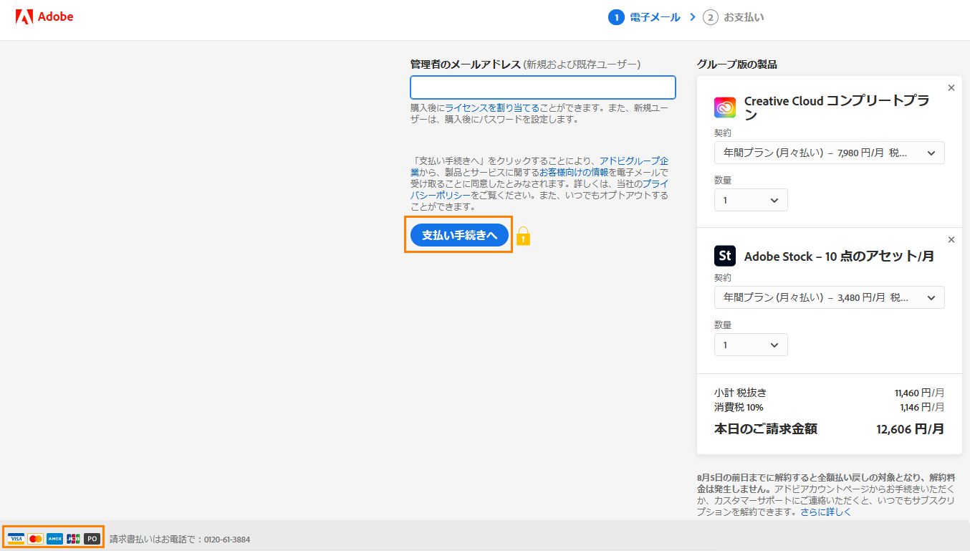Click the Creative Cloud コンプリートプラン title
This screenshot has width=970, height=551.
[837, 107]
